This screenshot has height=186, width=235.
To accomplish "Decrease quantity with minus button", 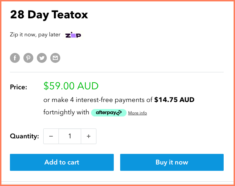I will [x=51, y=136].
